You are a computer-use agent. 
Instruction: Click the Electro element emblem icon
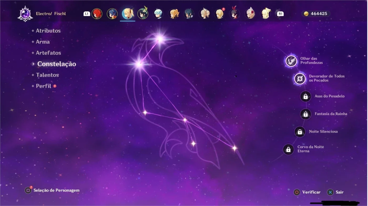point(25,14)
